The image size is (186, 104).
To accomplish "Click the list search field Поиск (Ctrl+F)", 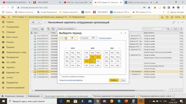I will [152, 29].
